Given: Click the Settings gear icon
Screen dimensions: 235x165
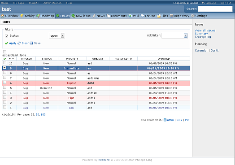Looking at the screenshot, I should 193,16.
